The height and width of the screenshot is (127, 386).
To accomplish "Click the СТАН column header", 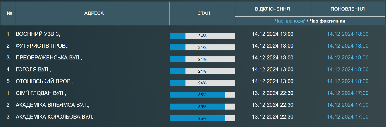I will (203, 13).
